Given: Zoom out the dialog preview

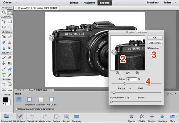Looking at the screenshot, I should (x=118, y=73).
